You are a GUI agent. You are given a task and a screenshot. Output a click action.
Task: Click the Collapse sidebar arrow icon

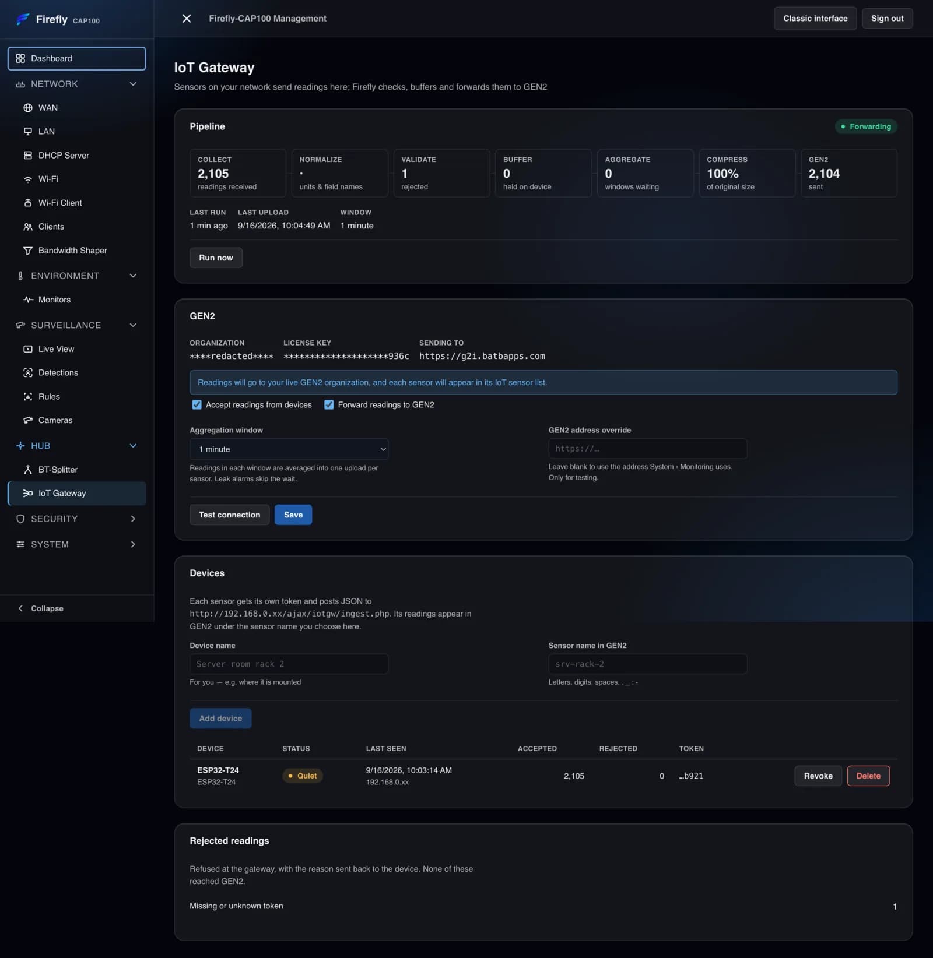pyautogui.click(x=20, y=608)
